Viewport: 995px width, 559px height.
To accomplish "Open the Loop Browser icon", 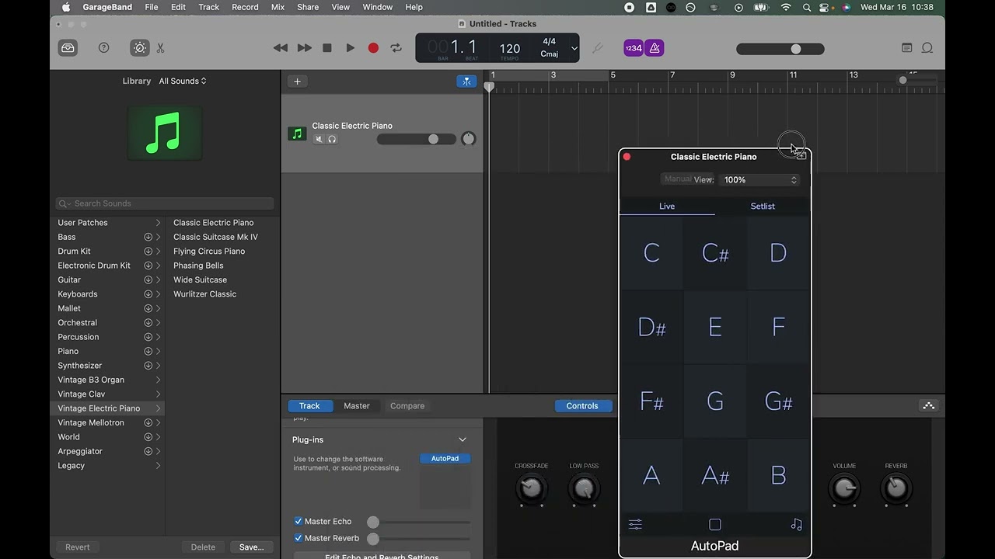I will tap(927, 48).
